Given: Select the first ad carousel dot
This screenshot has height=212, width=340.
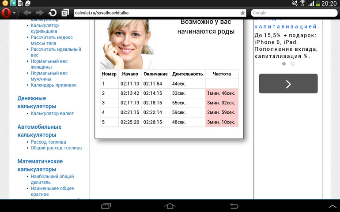Looking at the screenshot, I should click(x=283, y=64).
